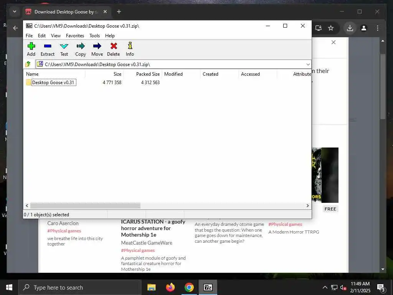Choose the Move toolbar icon
Viewport: 393px width, 295px height.
(97, 49)
